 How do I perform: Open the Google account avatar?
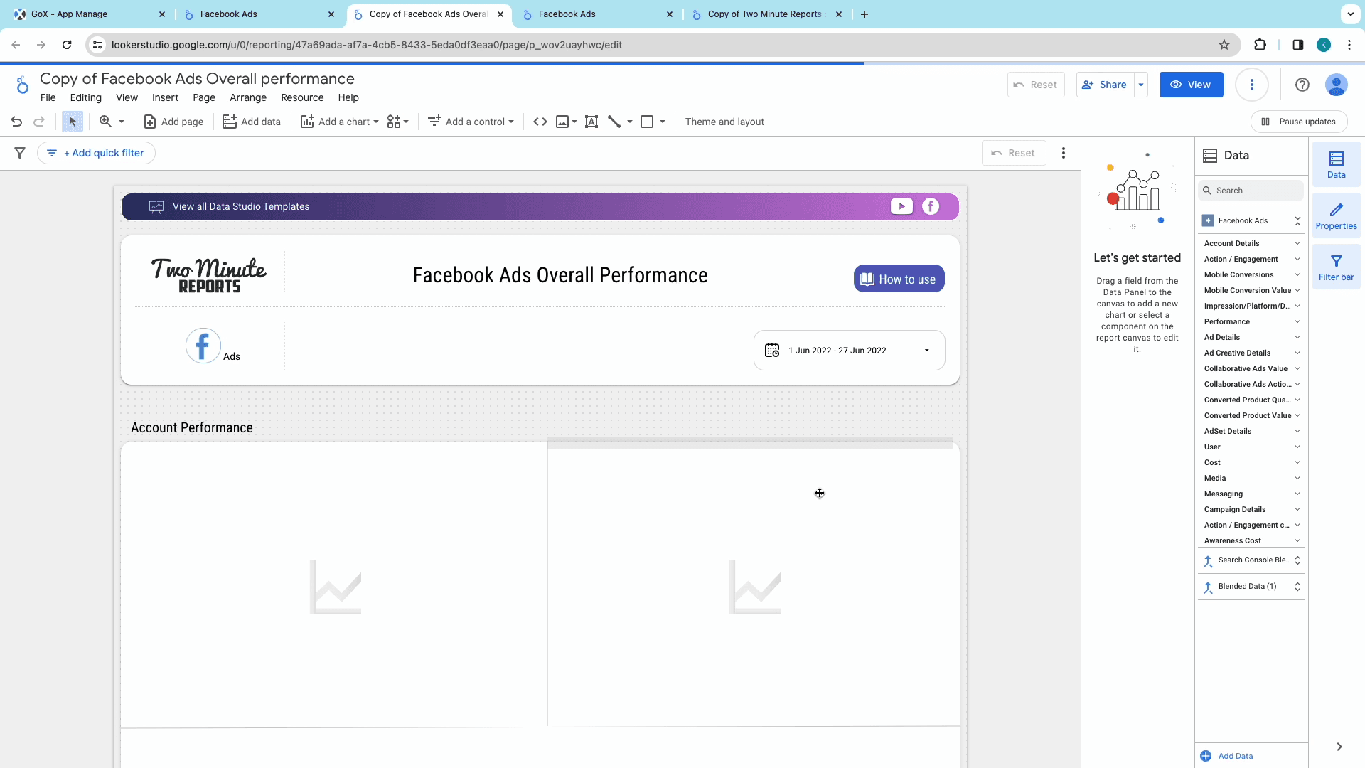coord(1337,85)
